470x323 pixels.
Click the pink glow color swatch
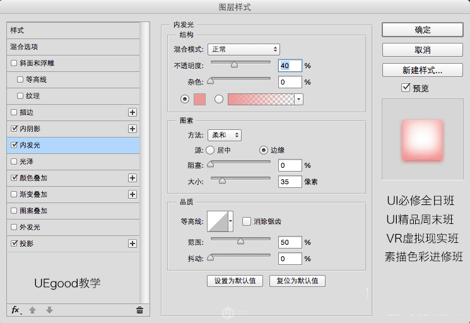pos(200,98)
